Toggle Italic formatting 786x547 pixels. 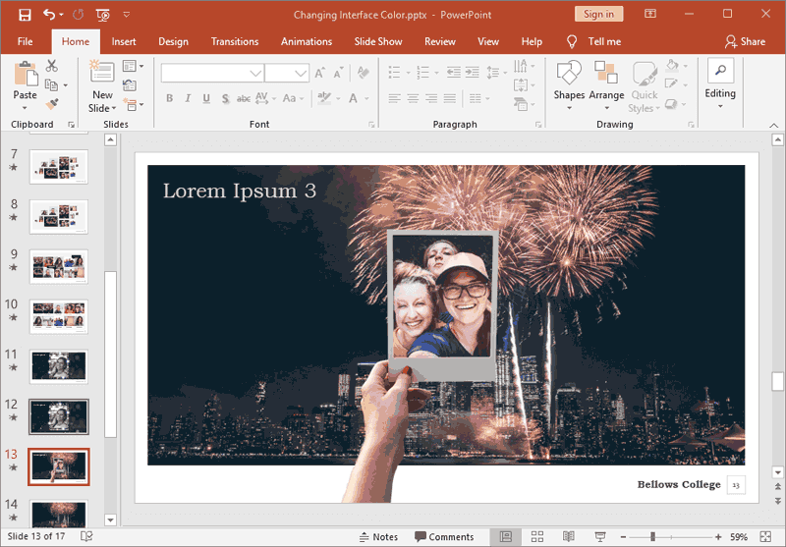coord(188,98)
